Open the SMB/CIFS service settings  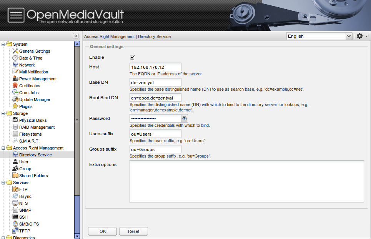click(27, 224)
